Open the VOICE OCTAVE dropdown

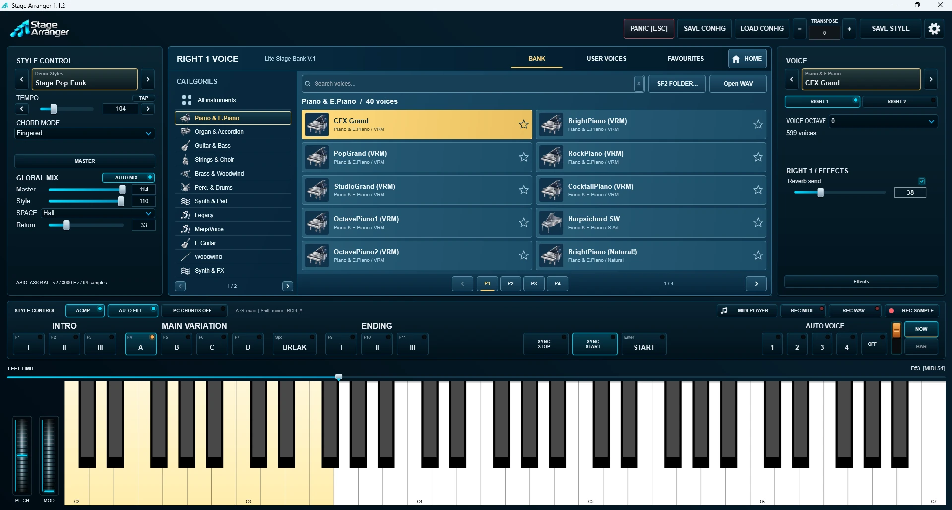[x=884, y=121]
